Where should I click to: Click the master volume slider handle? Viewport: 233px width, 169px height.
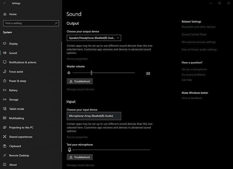91,73
